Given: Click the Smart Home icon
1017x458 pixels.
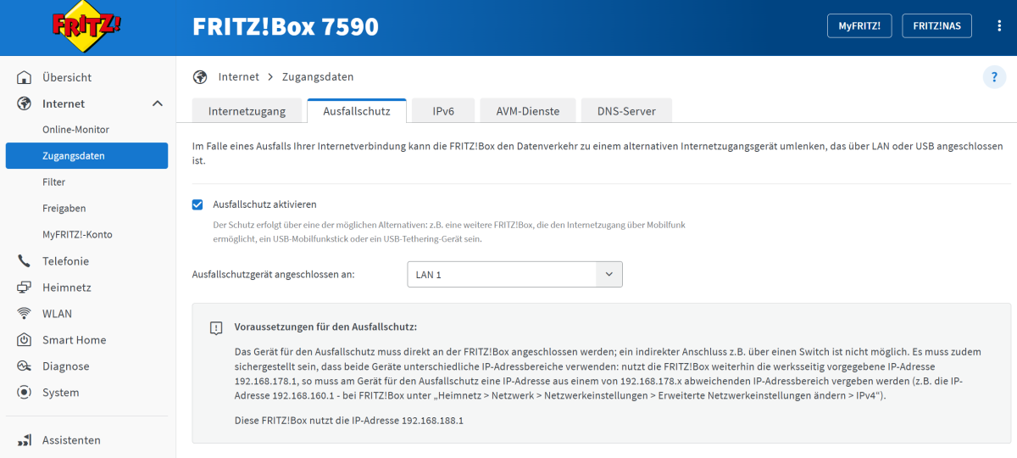Looking at the screenshot, I should (25, 340).
